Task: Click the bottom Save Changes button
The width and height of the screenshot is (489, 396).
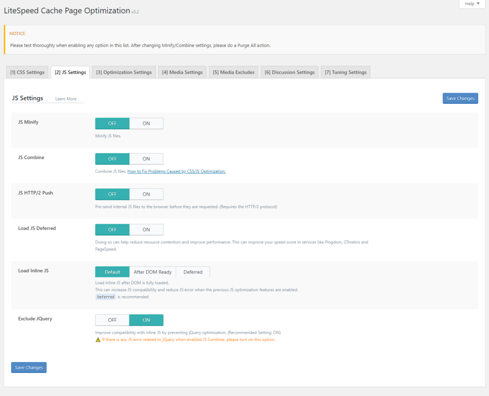Action: (29, 367)
